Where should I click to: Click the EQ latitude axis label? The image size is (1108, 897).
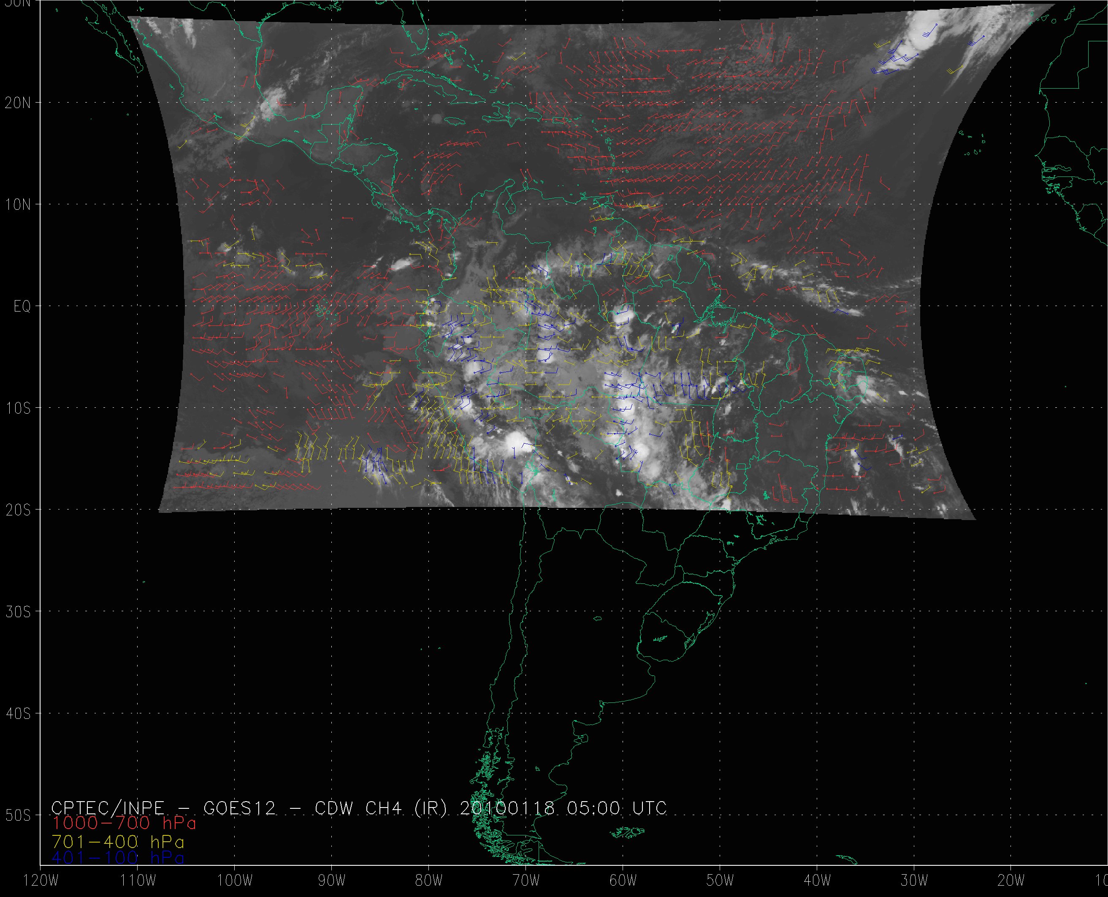point(22,307)
